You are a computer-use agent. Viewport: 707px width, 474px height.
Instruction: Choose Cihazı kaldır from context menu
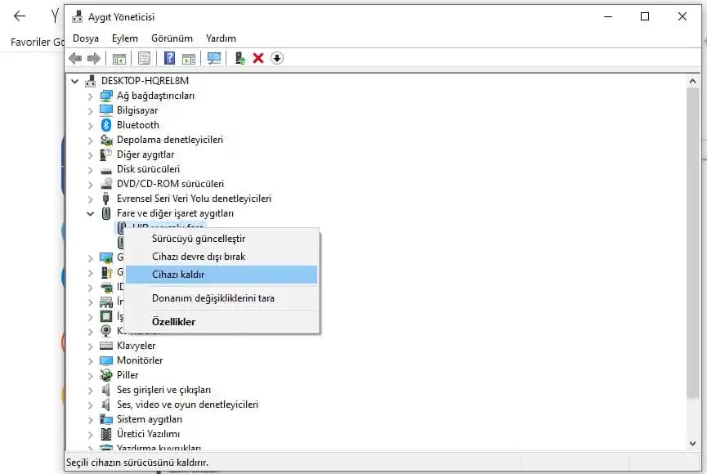[178, 275]
